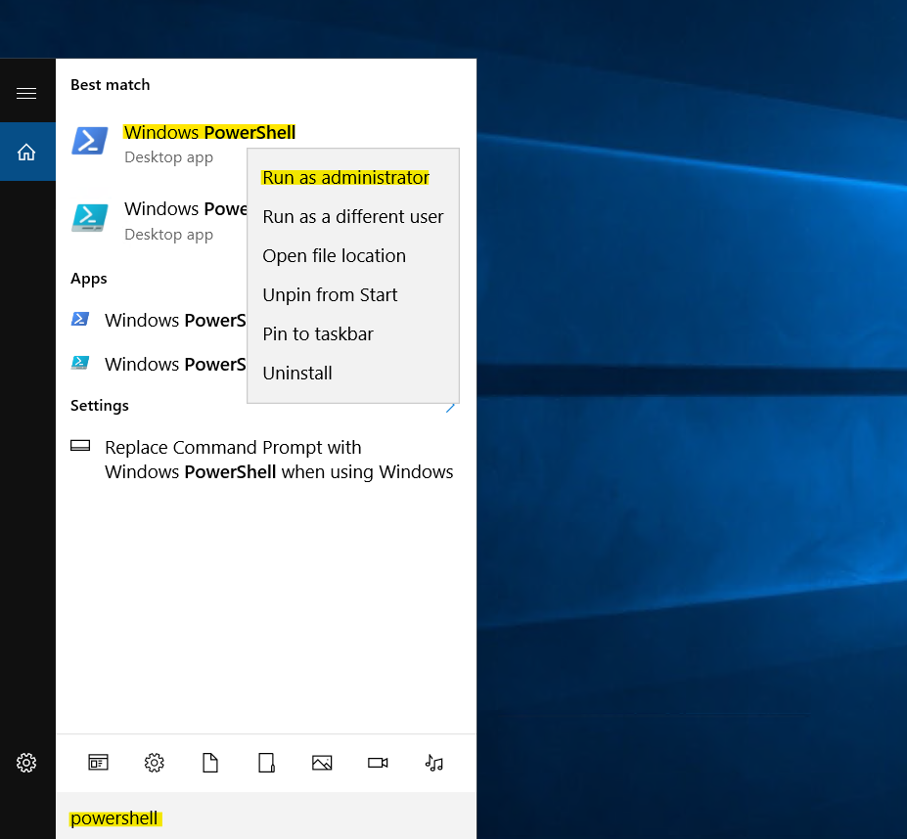
Task: Choose Run as a different user
Action: (353, 217)
